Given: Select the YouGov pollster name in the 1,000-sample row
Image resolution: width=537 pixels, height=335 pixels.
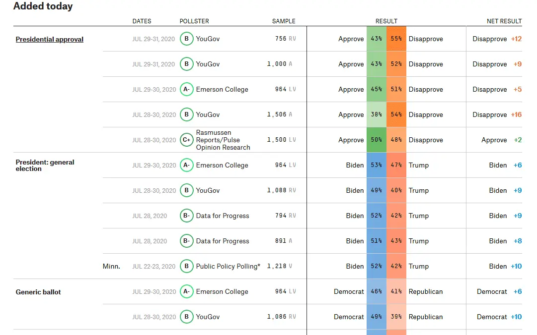Looking at the screenshot, I should tap(208, 64).
